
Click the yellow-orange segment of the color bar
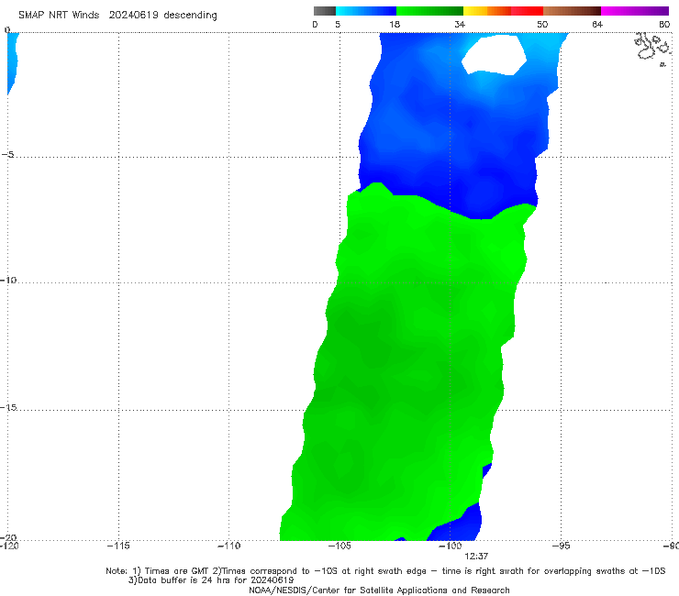point(486,11)
